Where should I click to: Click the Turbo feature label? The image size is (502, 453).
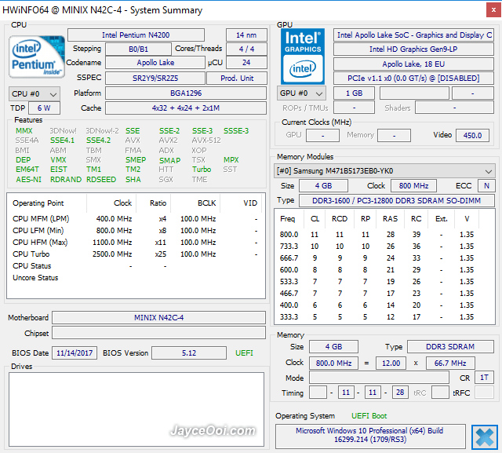202,169
